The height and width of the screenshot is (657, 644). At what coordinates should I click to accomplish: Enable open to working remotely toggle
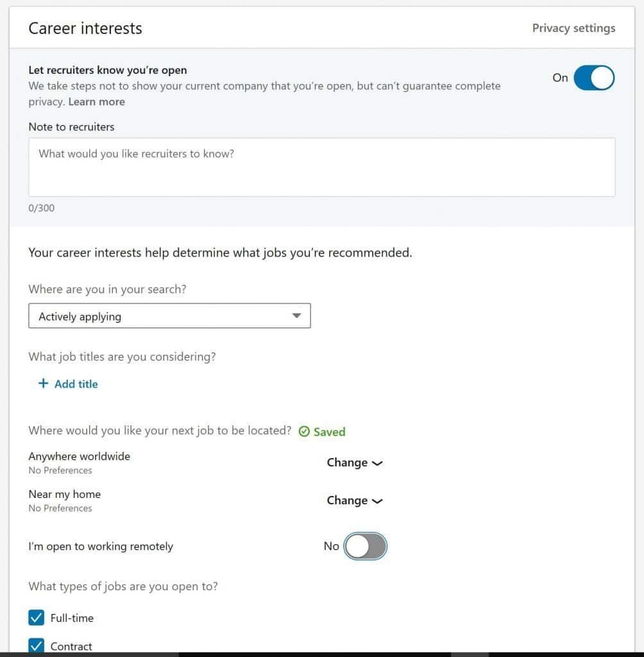(365, 547)
